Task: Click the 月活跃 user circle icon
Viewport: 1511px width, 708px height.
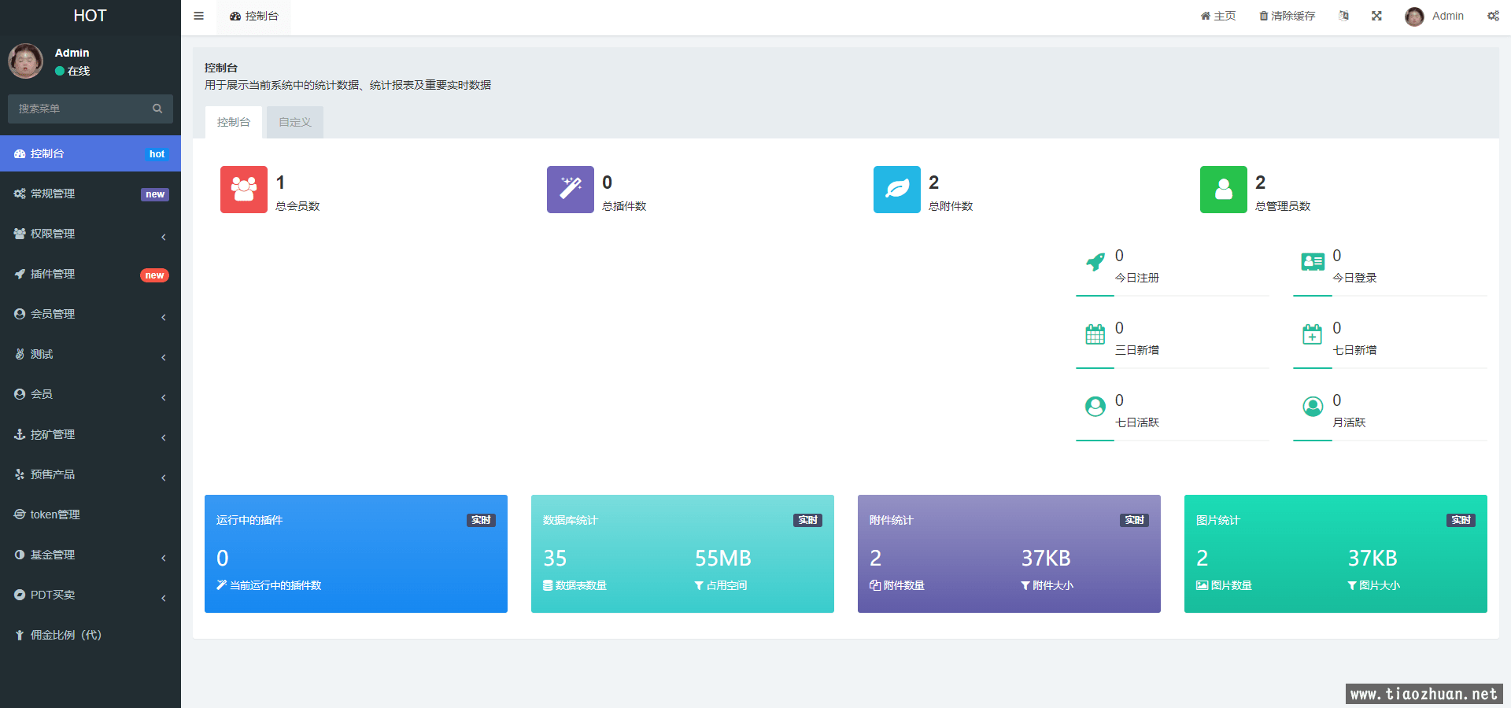Action: (x=1313, y=407)
